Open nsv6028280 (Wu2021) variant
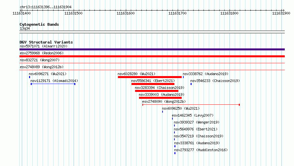This screenshot has width=294, height=166. 136,74
